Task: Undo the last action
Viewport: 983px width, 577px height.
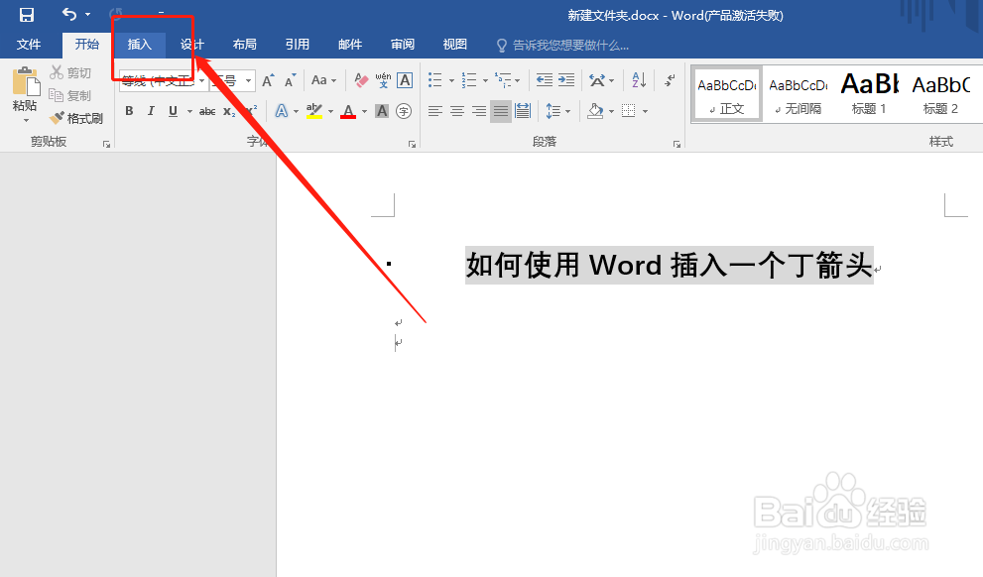Action: pyautogui.click(x=69, y=14)
